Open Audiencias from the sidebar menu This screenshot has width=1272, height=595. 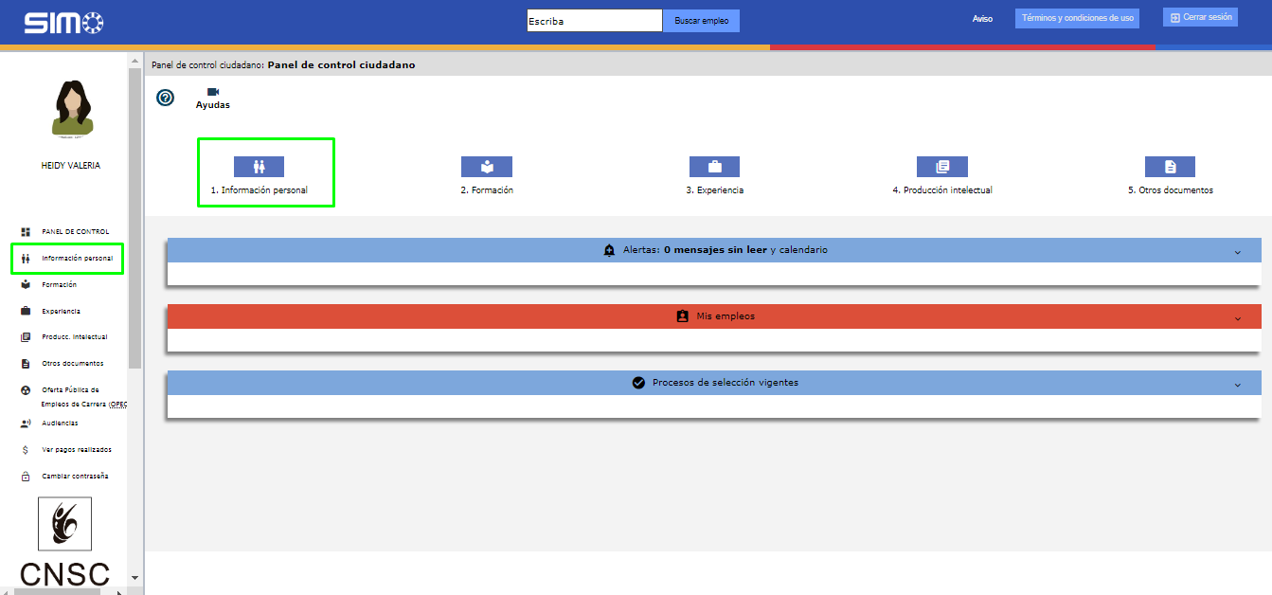coord(60,424)
